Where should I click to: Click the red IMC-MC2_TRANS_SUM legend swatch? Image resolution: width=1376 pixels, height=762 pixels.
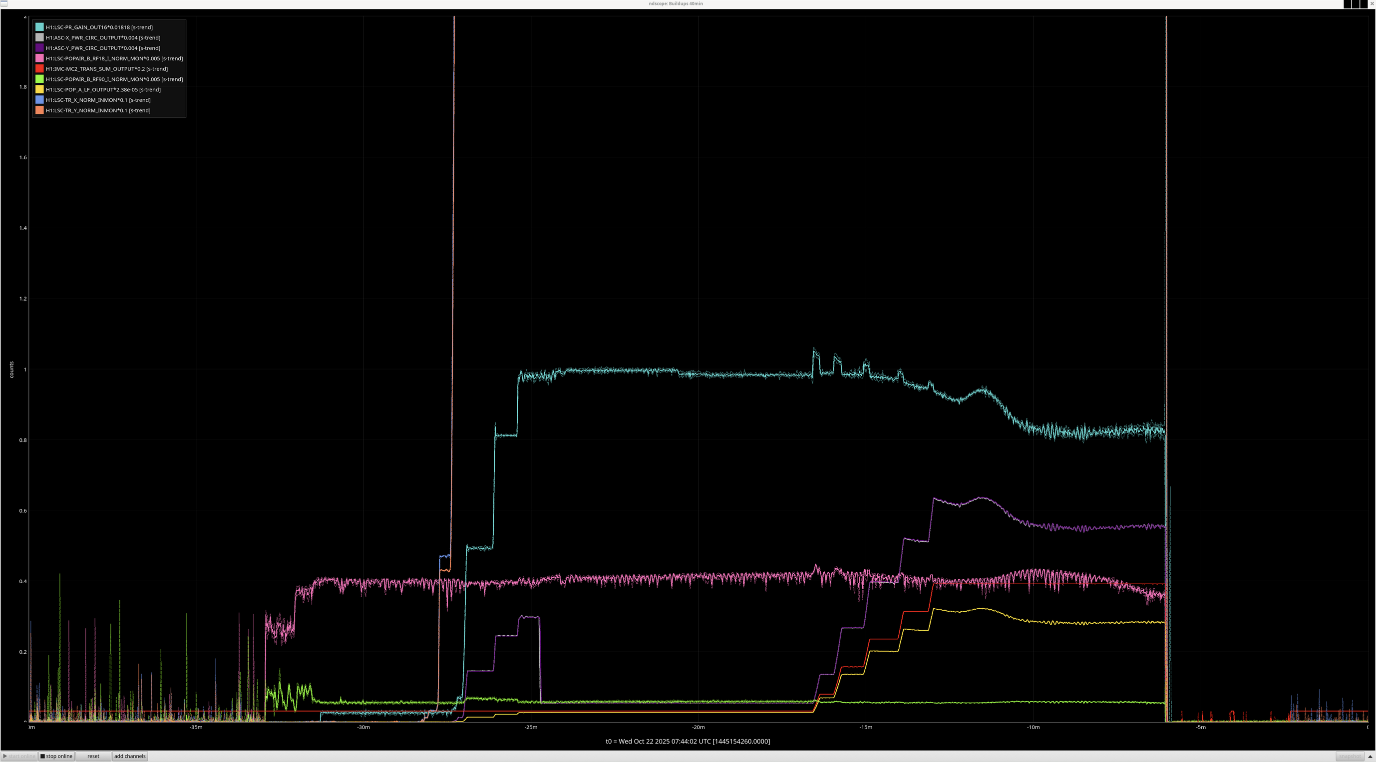coord(39,69)
